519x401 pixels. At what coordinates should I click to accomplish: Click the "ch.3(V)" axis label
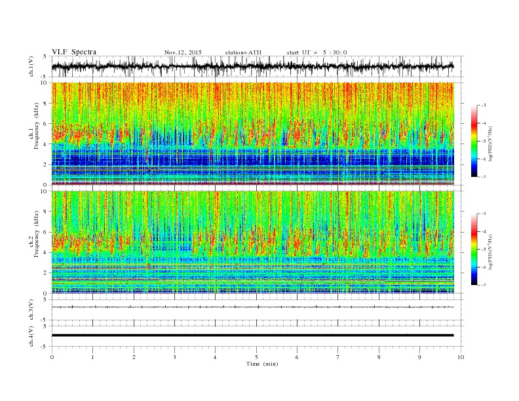[31, 310]
